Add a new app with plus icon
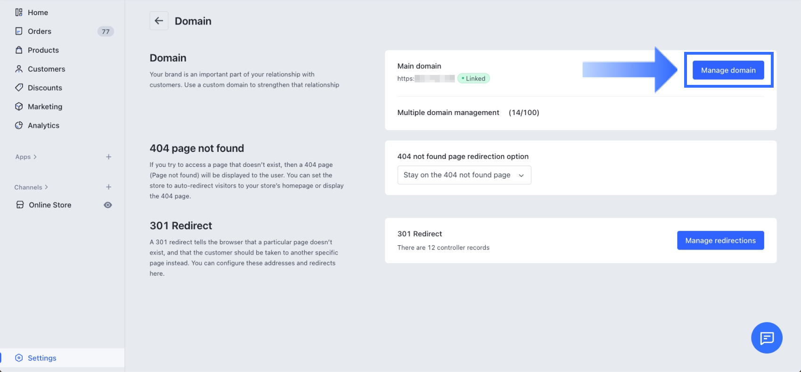 pyautogui.click(x=108, y=157)
